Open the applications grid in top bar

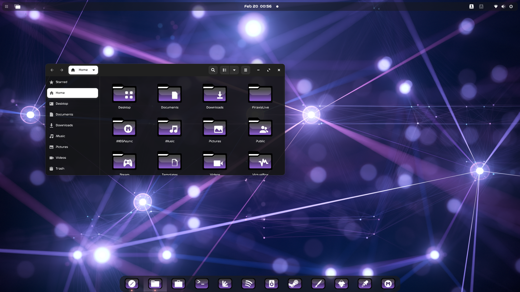6,6
